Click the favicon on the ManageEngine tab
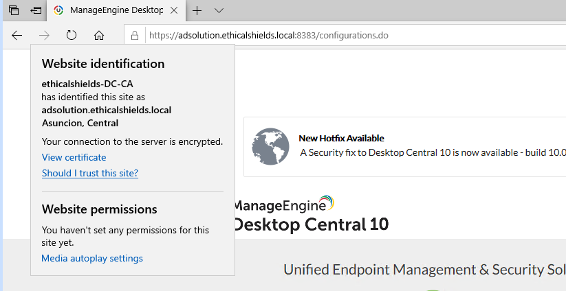The height and width of the screenshot is (291, 566). [x=58, y=10]
